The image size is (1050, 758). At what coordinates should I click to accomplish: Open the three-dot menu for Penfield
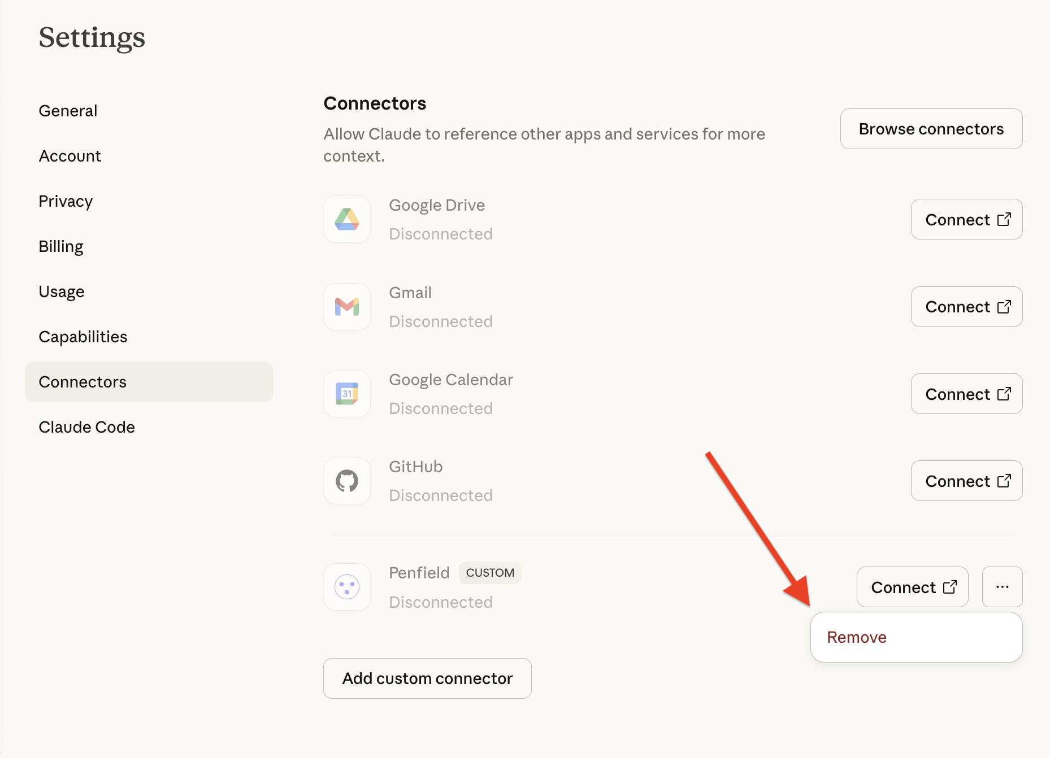(1002, 587)
